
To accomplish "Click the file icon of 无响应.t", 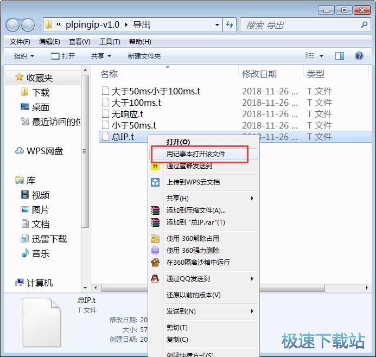I will (105, 114).
